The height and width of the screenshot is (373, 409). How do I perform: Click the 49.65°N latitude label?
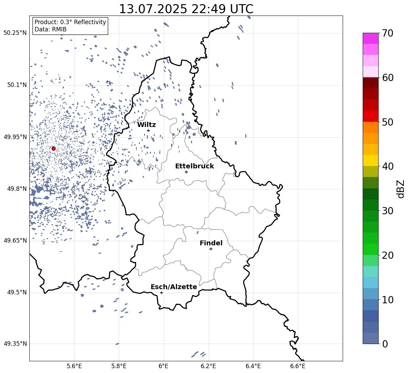click(x=15, y=240)
